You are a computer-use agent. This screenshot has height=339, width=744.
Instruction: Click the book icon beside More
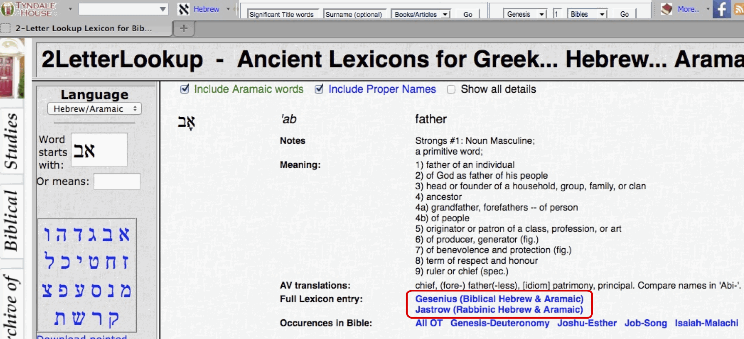pos(667,9)
